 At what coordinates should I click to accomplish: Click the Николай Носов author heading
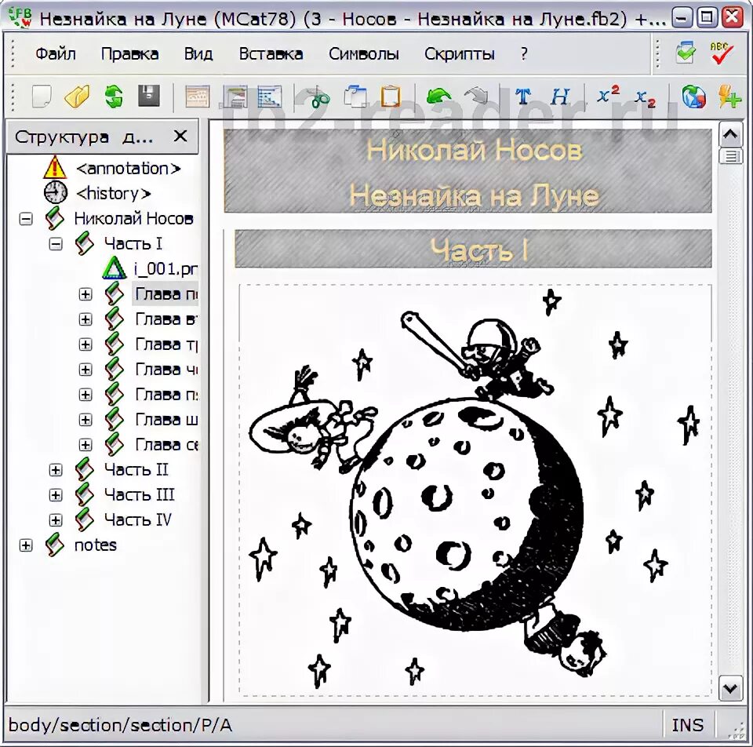pos(475,151)
